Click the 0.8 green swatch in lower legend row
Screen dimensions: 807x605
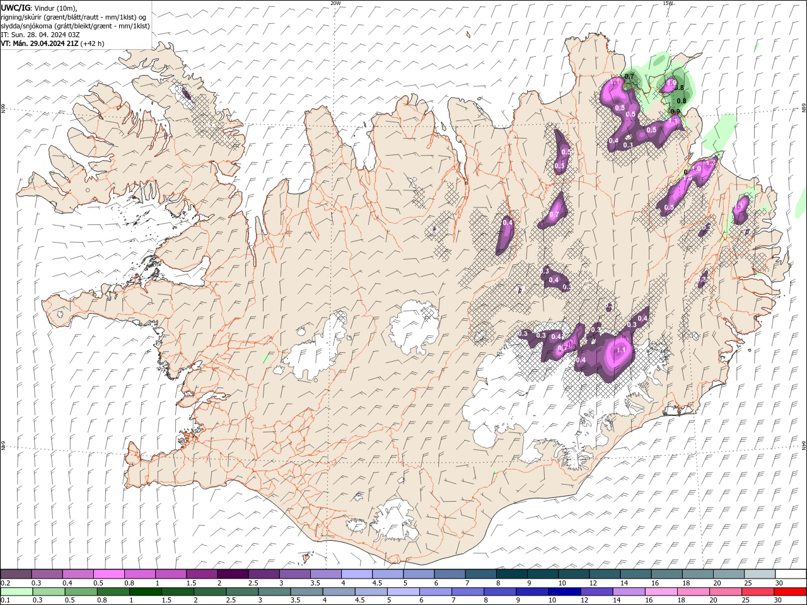click(113, 592)
